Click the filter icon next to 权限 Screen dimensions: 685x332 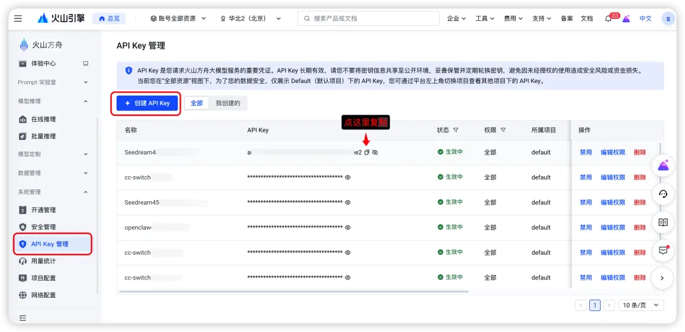click(x=503, y=130)
